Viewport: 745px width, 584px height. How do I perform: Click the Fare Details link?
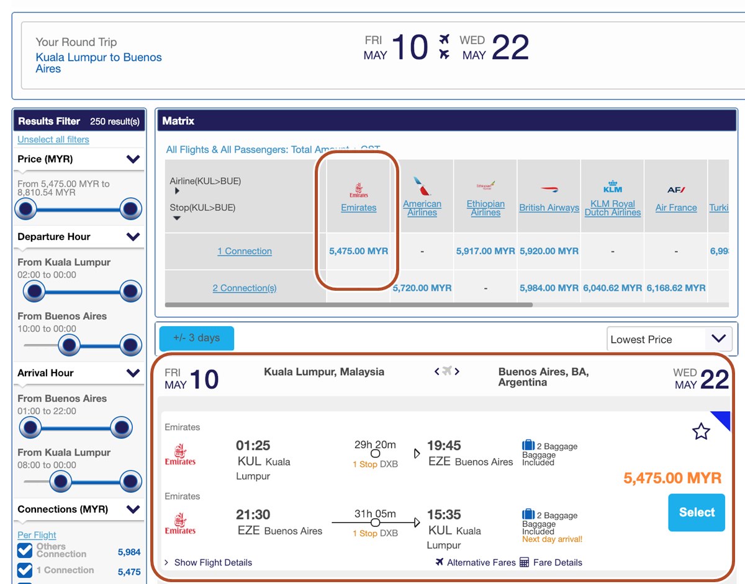558,562
